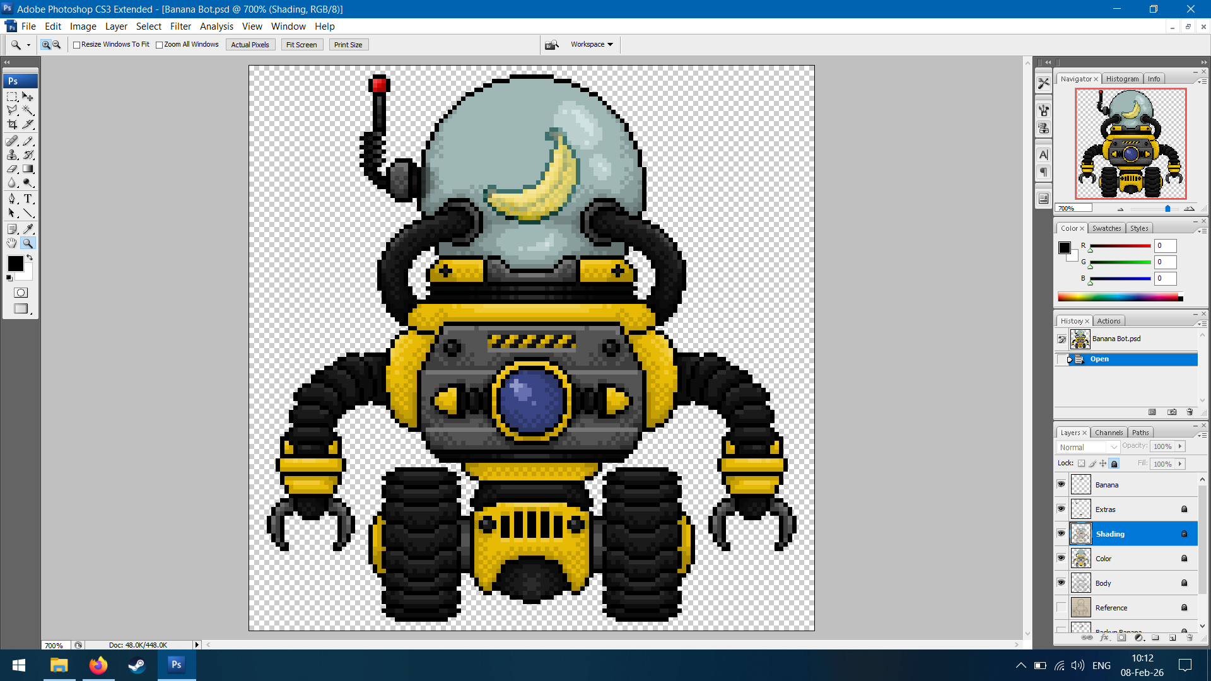Switch to the Channels tab

coord(1108,433)
